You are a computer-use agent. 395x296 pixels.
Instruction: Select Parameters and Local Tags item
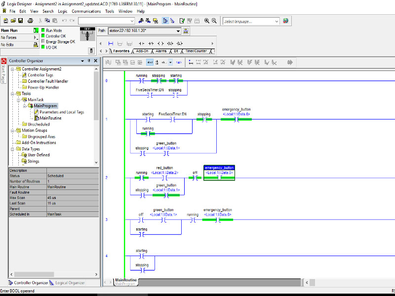62,112
